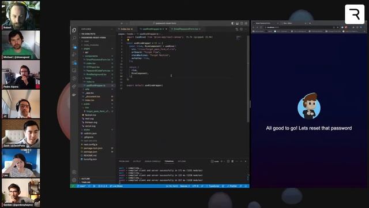Toggle the Primary Side Bar layout button
Screen dimensions: 369x208
232,23
